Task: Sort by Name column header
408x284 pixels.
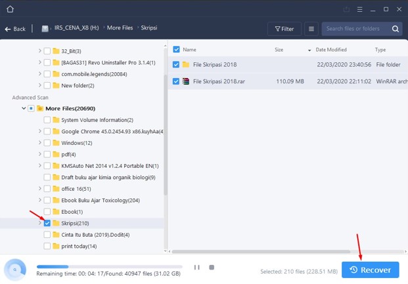Action: tap(189, 50)
